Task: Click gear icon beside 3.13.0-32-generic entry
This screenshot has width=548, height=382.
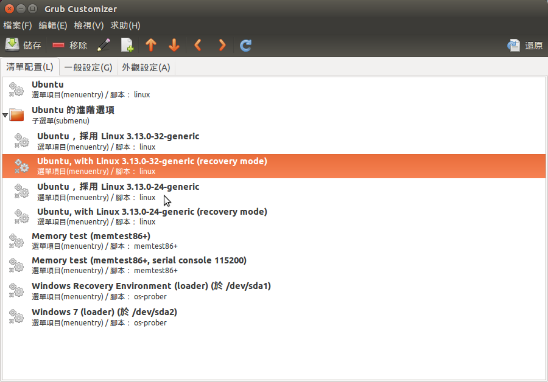Action: coord(22,141)
